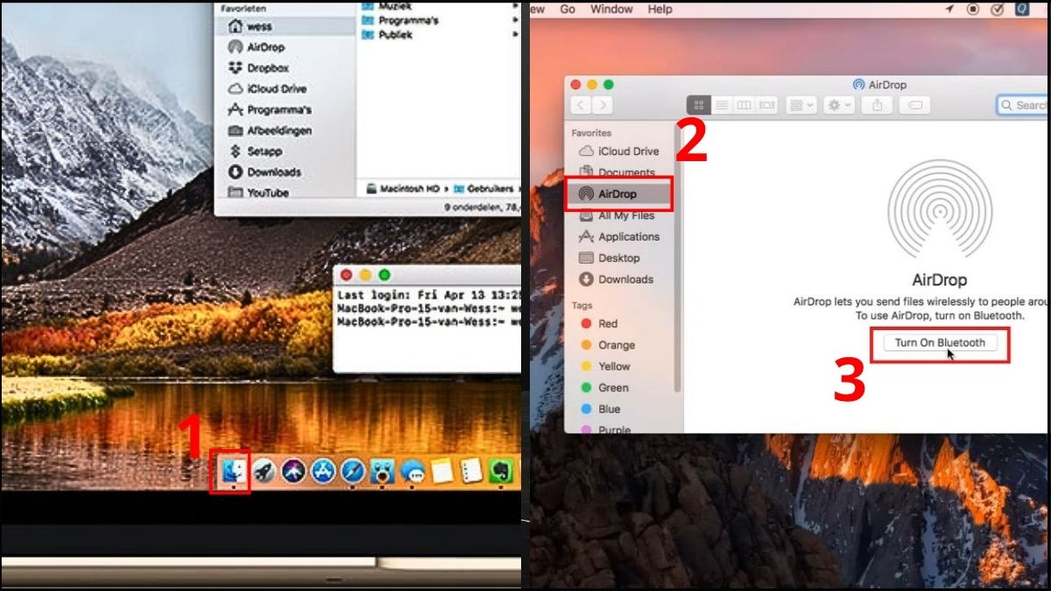Viewport: 1051px width, 591px height.
Task: Open AirDrop from the Favorites sidebar
Action: coord(619,193)
